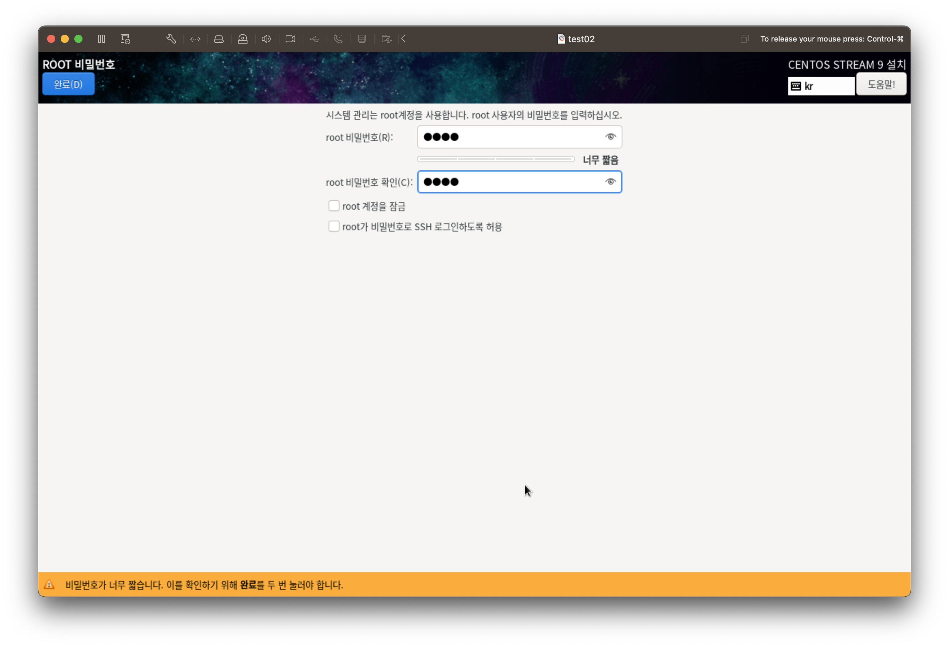The image size is (949, 647).
Task: Reveal the root password with eye icon
Action: [610, 137]
